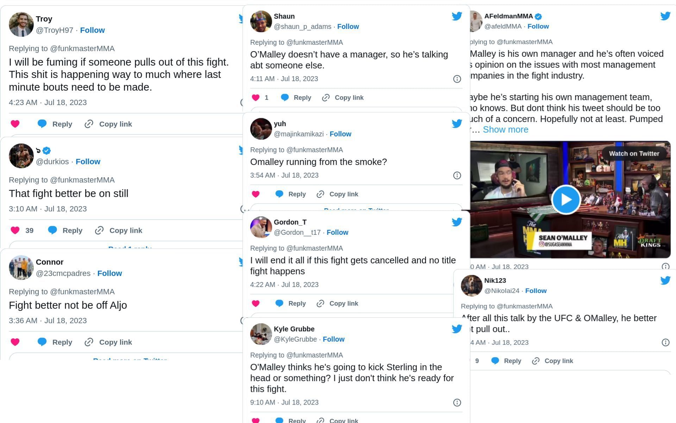
Task: Like Connor's reply
Action: tap(15, 342)
